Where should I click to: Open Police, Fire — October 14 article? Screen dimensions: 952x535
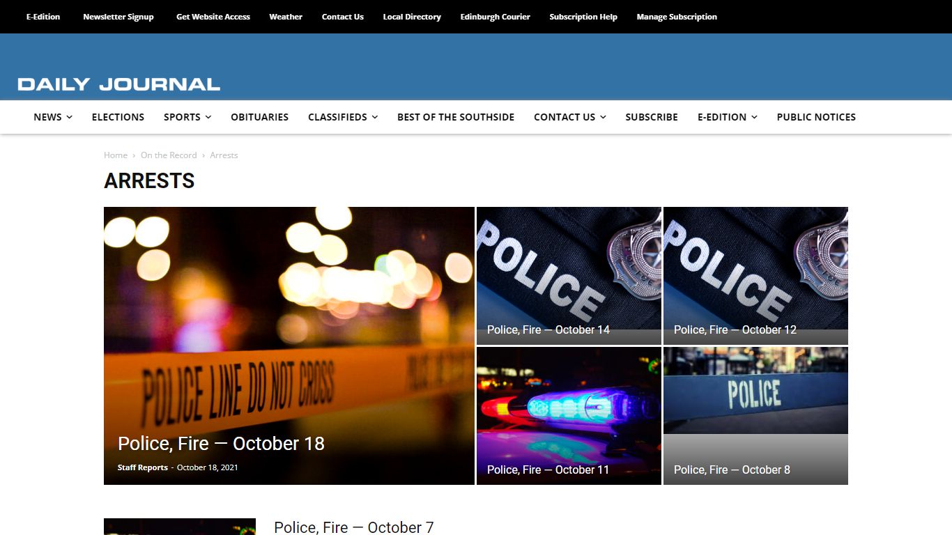548,330
